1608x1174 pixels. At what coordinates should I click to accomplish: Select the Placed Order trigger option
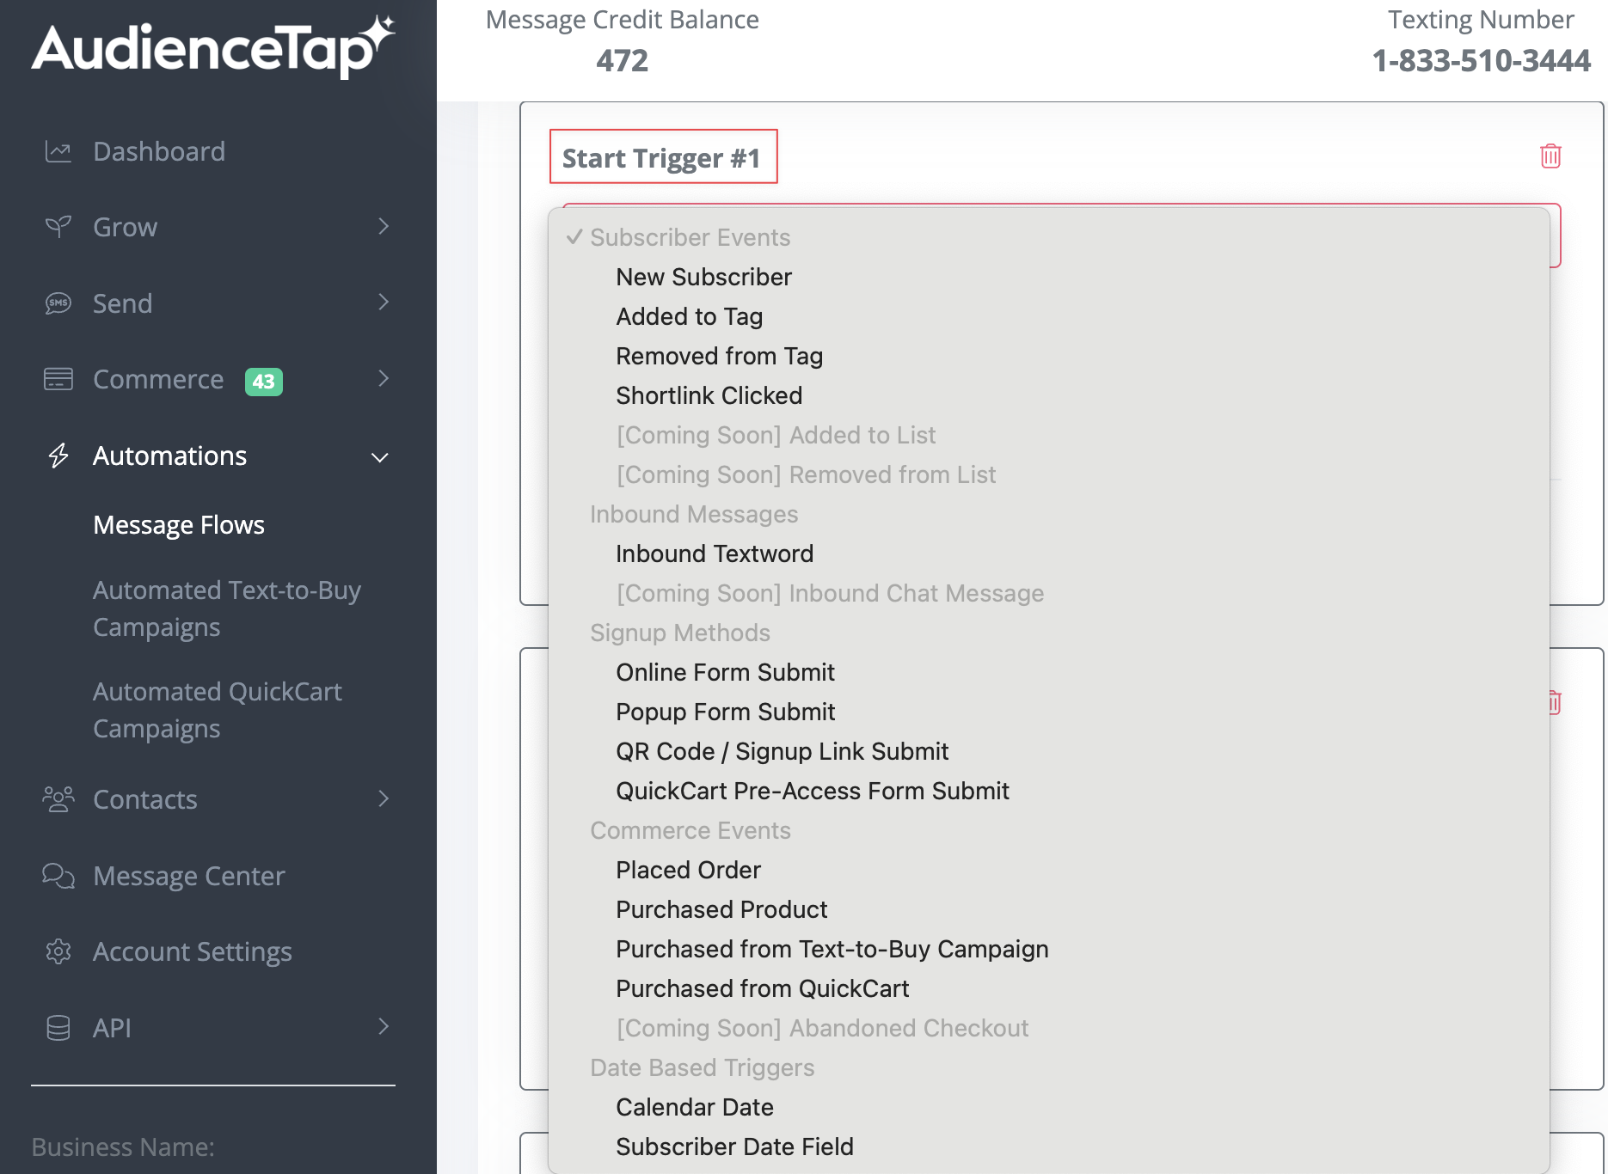coord(687,870)
